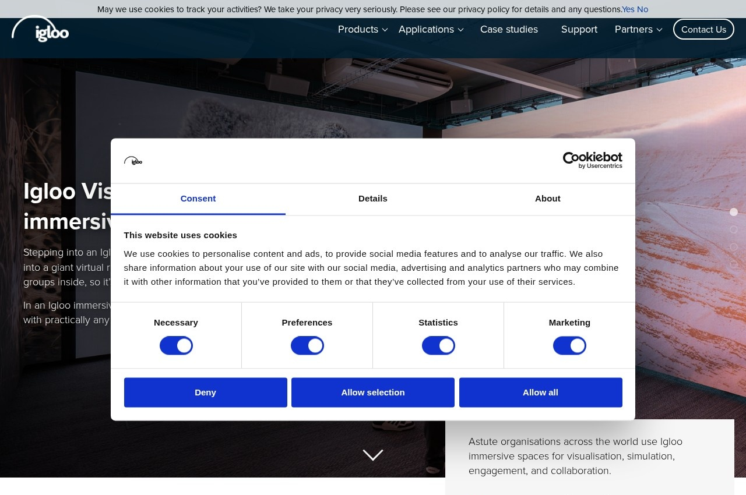Go to Case studies page

click(x=509, y=29)
